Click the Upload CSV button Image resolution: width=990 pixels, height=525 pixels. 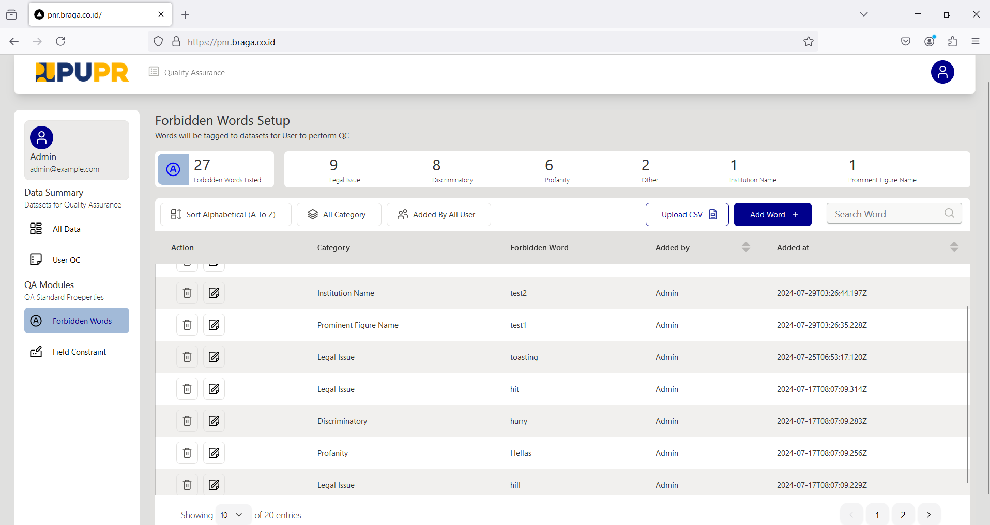(x=687, y=214)
